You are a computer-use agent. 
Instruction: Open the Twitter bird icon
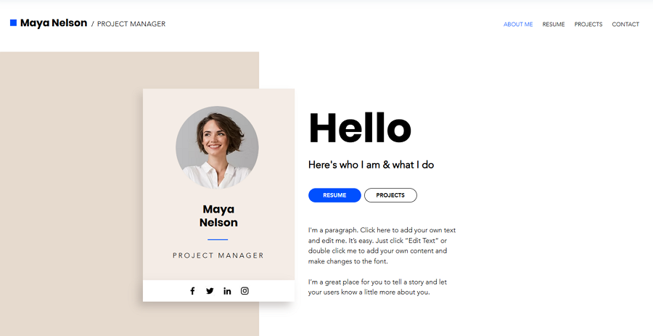(210, 291)
